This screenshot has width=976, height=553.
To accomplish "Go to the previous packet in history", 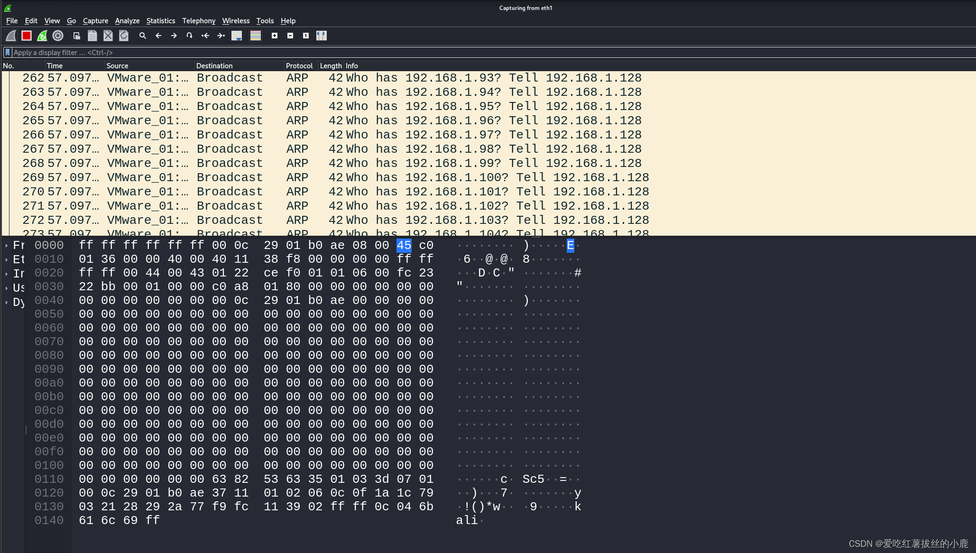I will (158, 36).
